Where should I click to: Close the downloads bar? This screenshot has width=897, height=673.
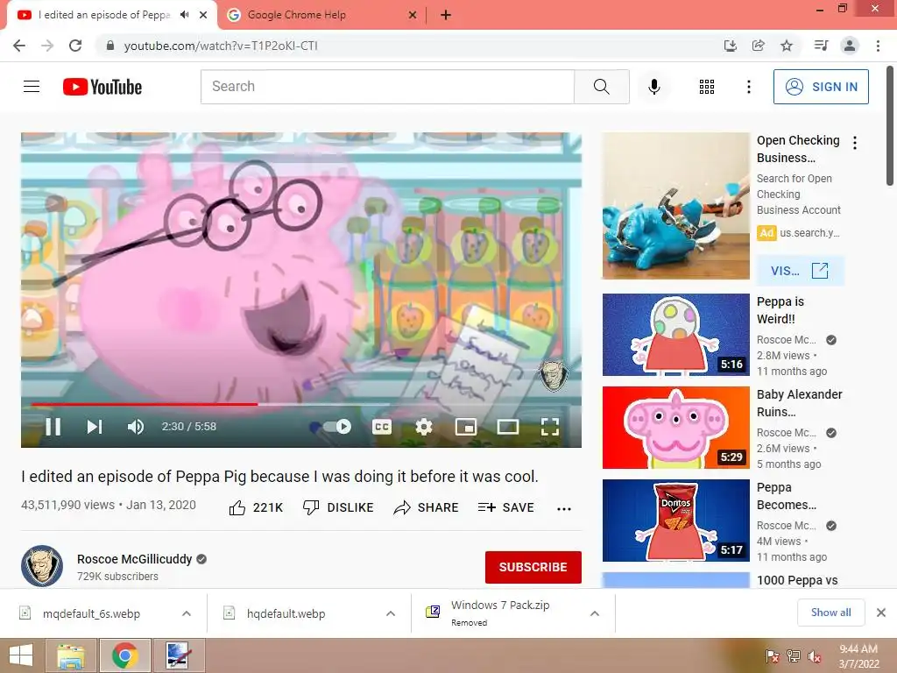[881, 613]
